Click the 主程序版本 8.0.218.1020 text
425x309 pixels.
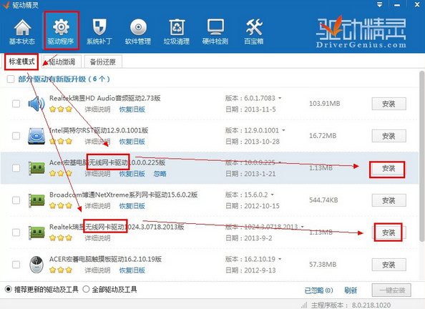point(351,305)
